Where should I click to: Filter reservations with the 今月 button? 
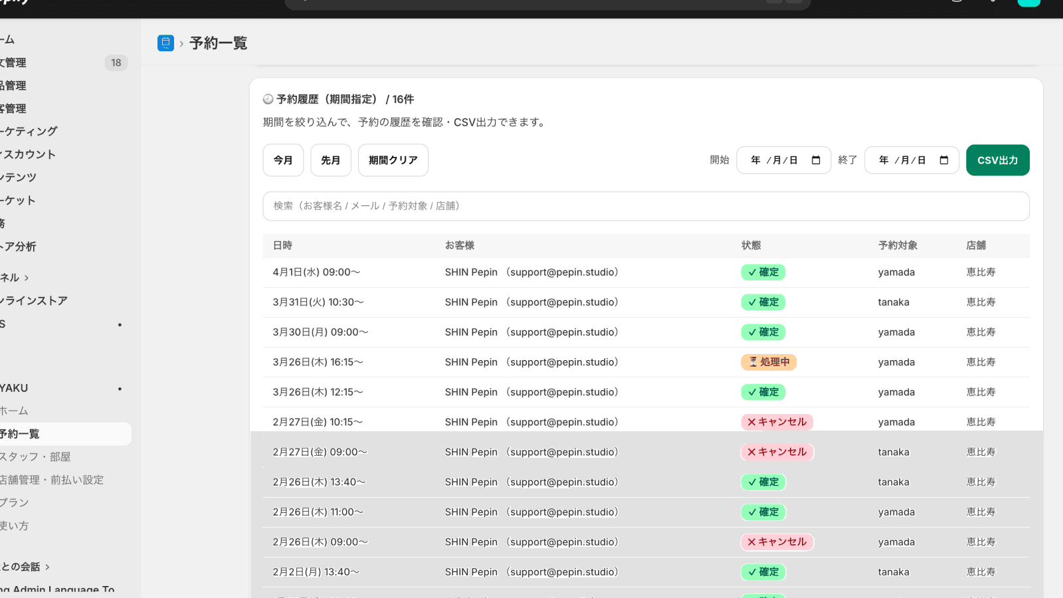point(283,160)
